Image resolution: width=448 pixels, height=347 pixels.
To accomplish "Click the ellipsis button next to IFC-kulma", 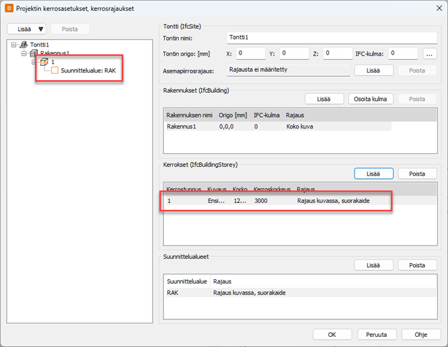I will [x=430, y=54].
